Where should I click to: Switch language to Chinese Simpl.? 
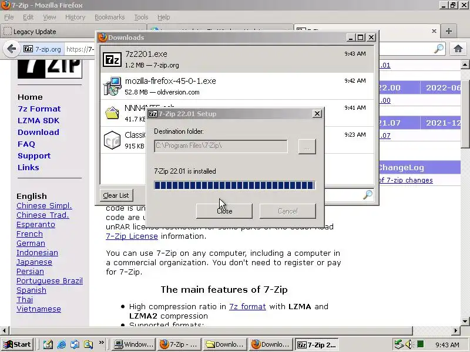44,206
